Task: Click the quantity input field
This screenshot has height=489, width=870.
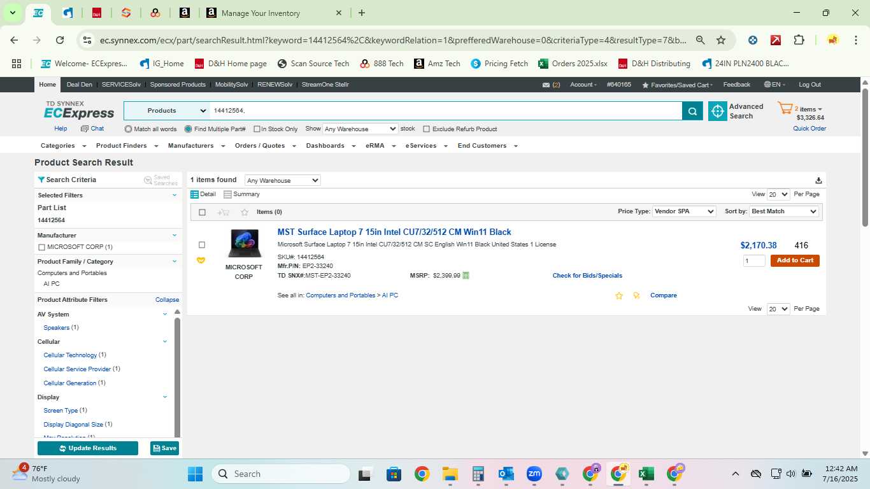Action: [754, 260]
